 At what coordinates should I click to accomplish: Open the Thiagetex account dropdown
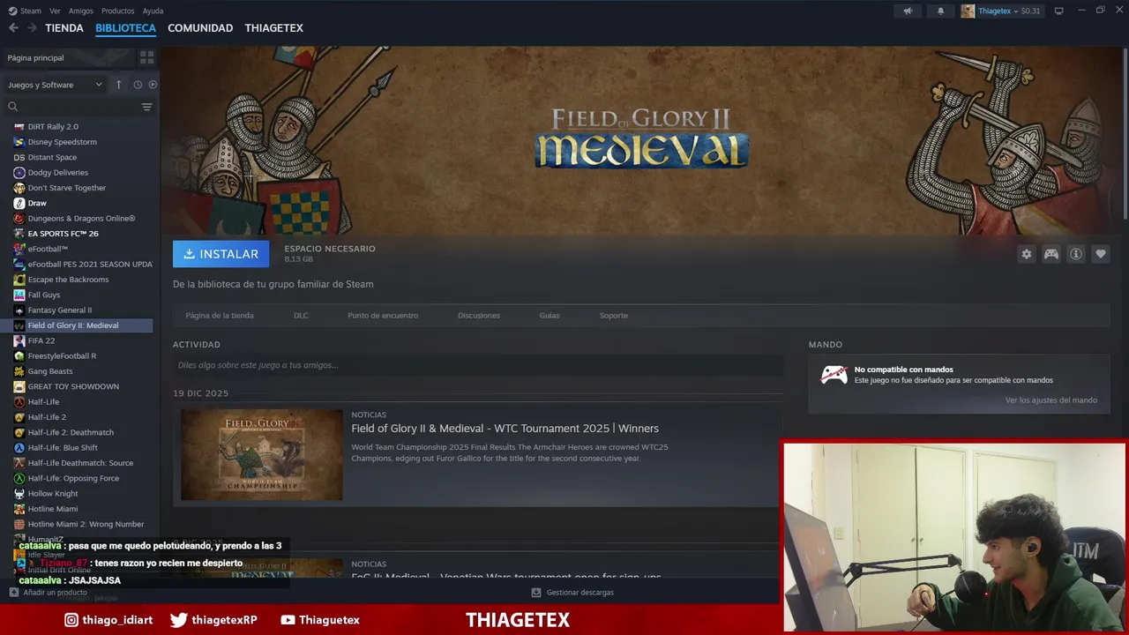pos(1000,11)
